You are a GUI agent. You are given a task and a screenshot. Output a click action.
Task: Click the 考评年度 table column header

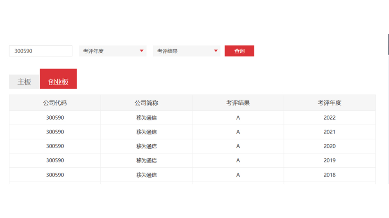coord(330,103)
